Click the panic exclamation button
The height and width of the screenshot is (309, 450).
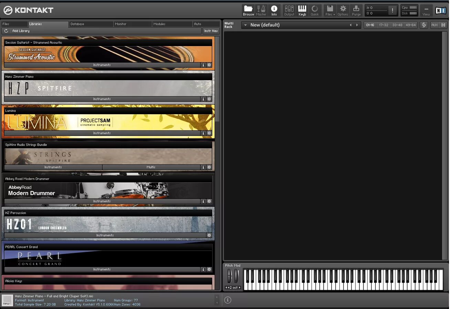tap(393, 10)
